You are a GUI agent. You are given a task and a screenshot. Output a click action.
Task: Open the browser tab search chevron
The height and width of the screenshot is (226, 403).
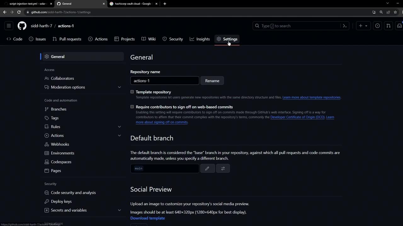point(388,3)
